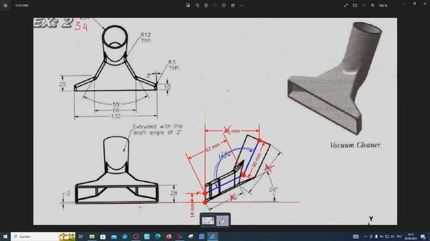Open Microsoft Store from the taskbar
The width and height of the screenshot is (430, 241).
103,236
